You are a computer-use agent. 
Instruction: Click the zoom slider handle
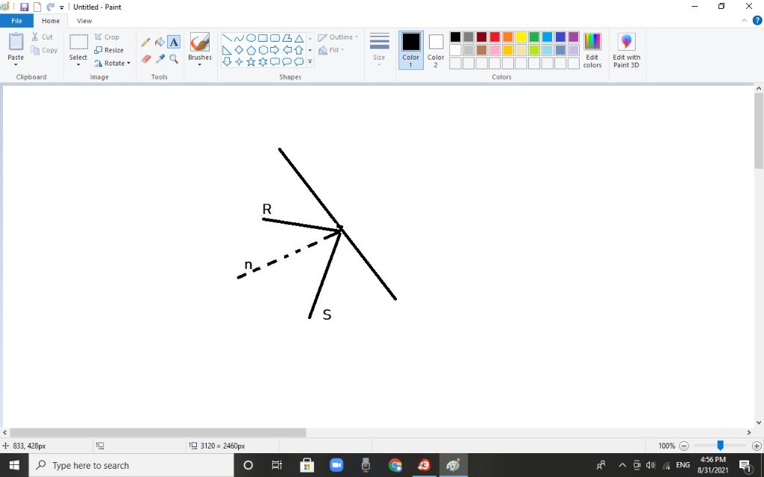(720, 446)
